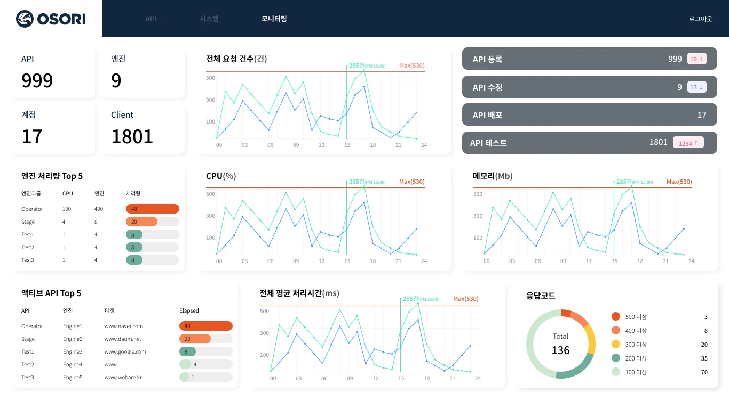Click the 타겟 column header
This screenshot has width=729, height=409.
point(109,310)
